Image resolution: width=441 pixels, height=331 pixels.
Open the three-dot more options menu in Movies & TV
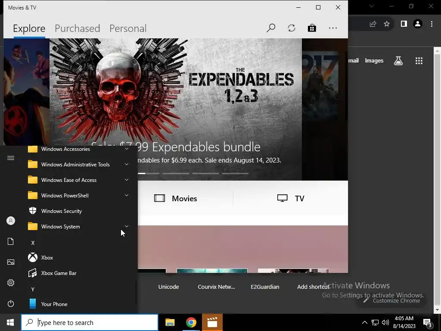click(x=333, y=28)
